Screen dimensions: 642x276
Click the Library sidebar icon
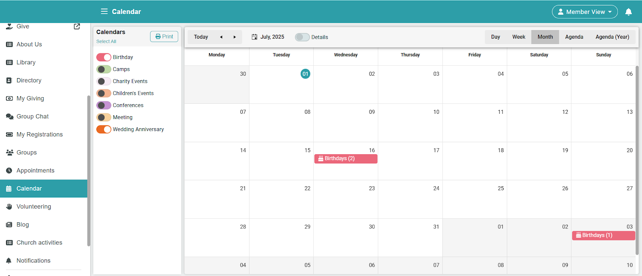coord(9,62)
